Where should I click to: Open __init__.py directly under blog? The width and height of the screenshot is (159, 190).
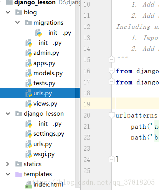(x=47, y=43)
